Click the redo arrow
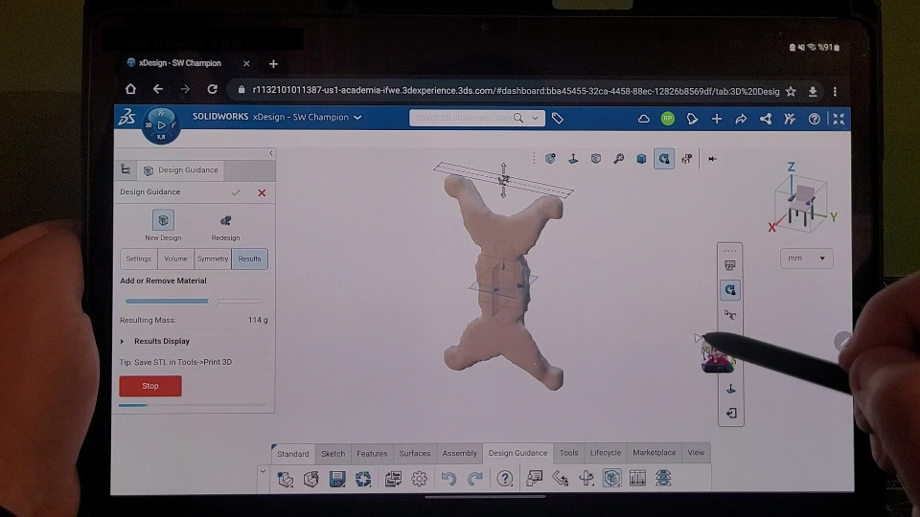This screenshot has height=517, width=920. [474, 479]
